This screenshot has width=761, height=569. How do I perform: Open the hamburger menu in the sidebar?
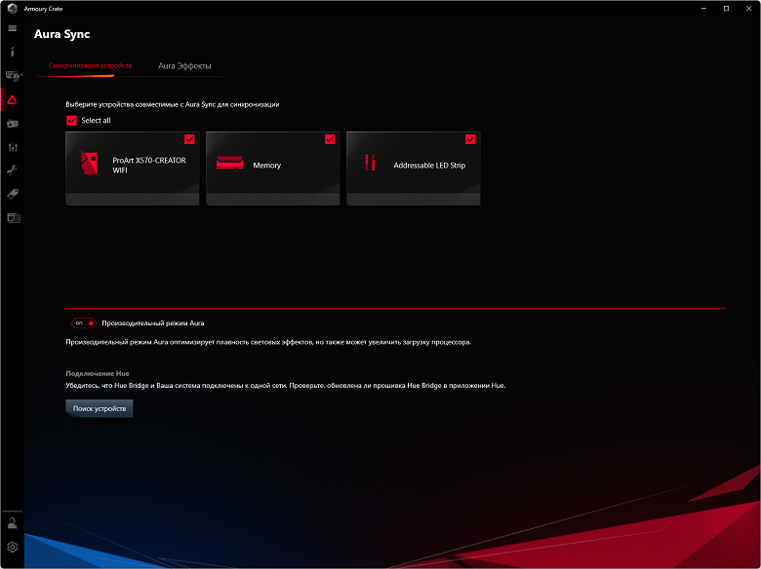(13, 28)
